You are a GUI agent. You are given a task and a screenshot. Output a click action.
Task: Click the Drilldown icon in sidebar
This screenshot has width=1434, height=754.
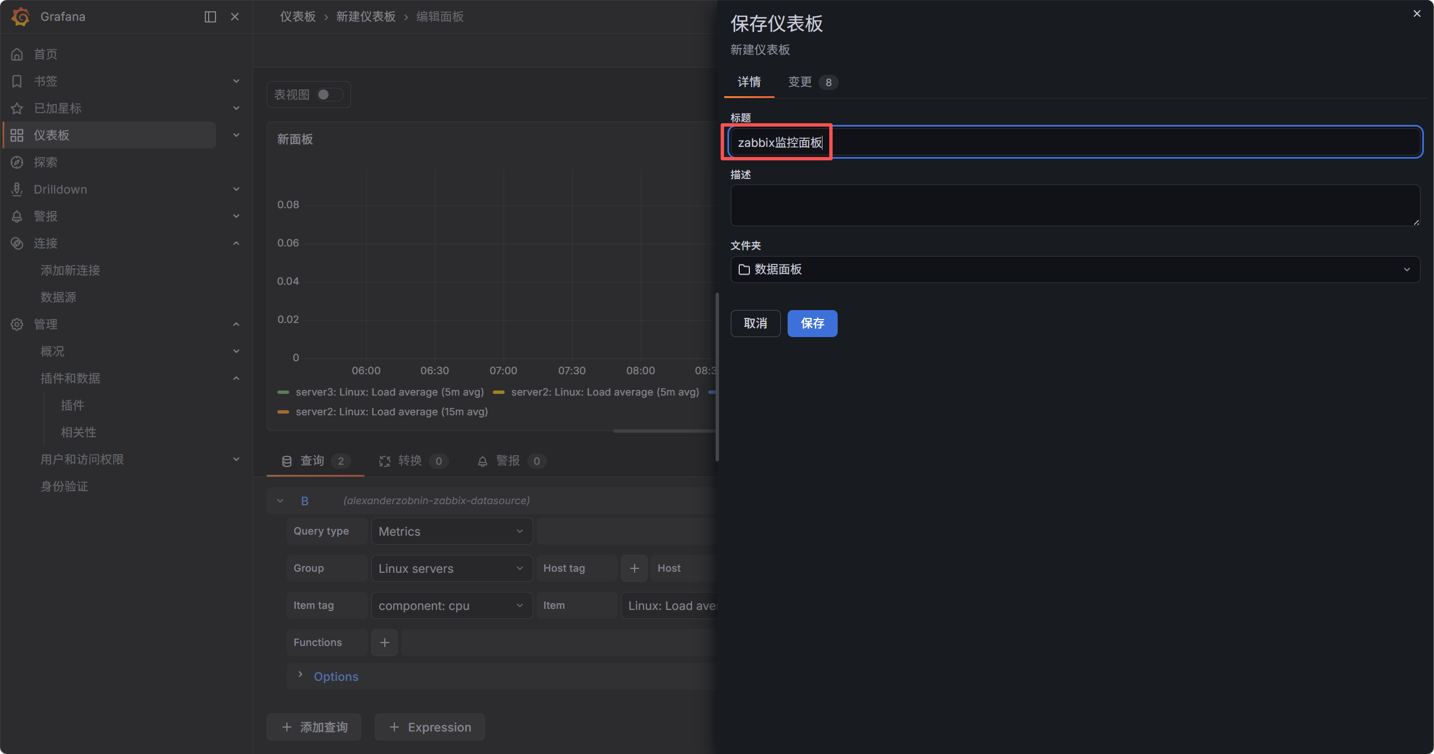pyautogui.click(x=17, y=189)
